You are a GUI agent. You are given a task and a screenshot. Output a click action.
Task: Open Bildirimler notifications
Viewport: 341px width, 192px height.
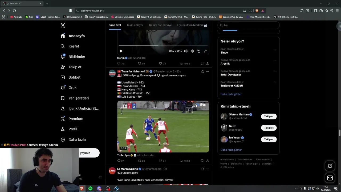pyautogui.click(x=73, y=57)
